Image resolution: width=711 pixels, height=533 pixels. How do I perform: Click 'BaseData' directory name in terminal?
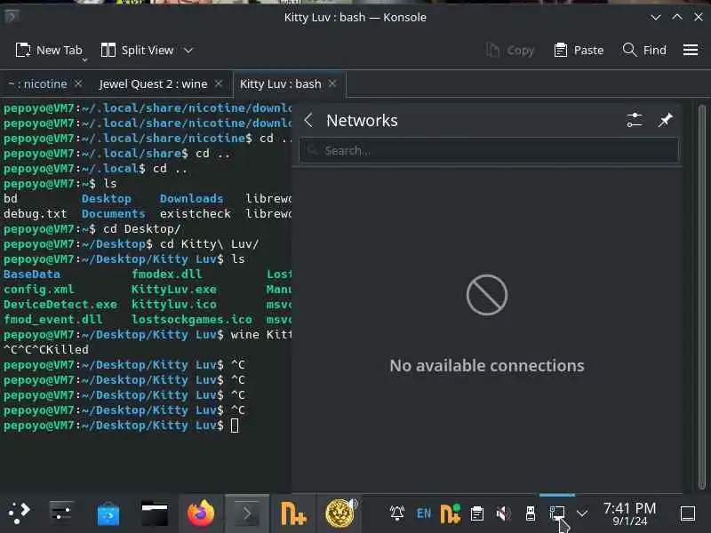click(x=32, y=274)
